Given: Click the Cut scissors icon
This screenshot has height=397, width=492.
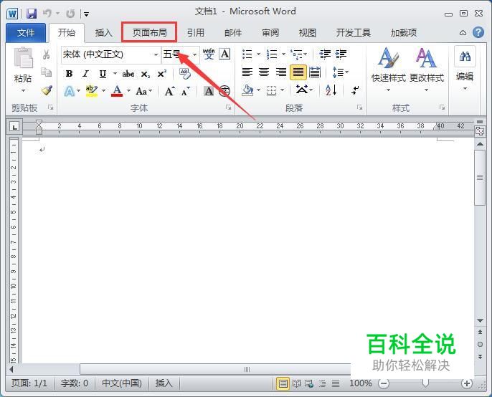Looking at the screenshot, I should pos(46,54).
